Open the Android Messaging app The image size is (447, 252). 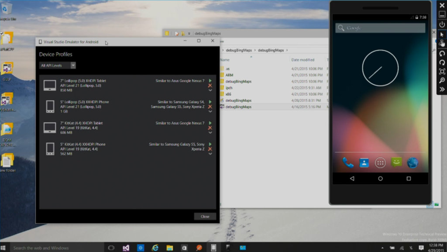tap(396, 162)
